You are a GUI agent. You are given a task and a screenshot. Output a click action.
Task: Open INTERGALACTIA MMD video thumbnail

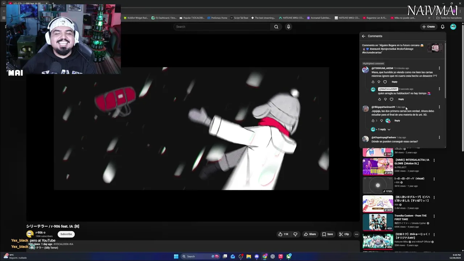click(x=378, y=166)
